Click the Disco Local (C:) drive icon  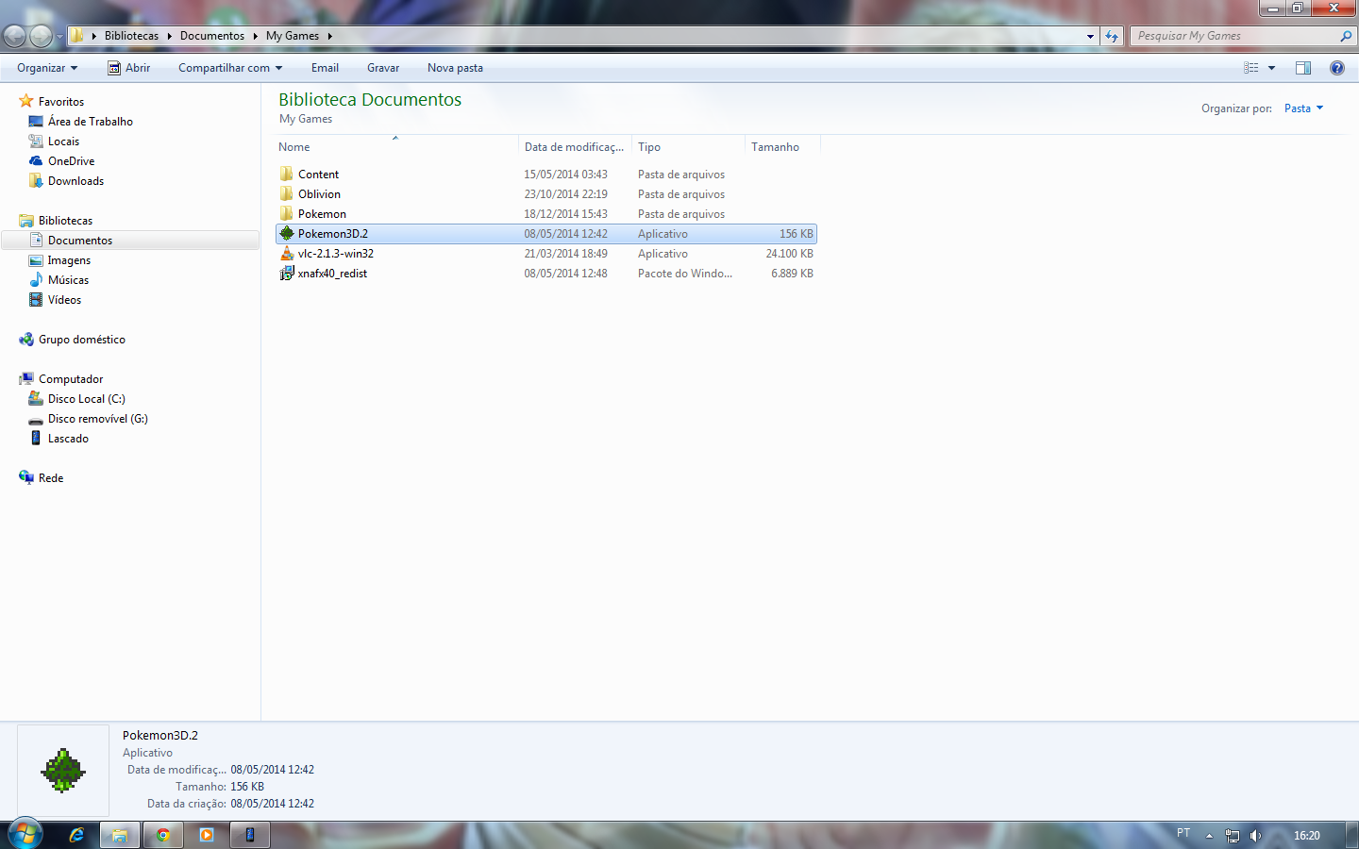click(x=36, y=398)
